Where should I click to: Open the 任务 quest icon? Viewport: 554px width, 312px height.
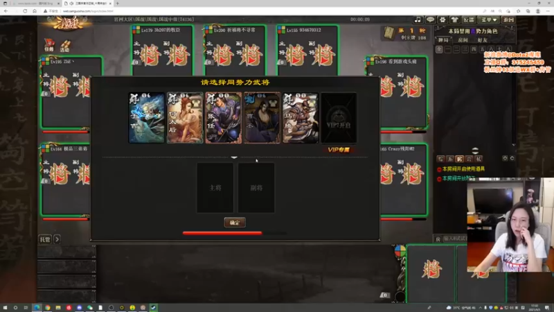[x=49, y=46]
